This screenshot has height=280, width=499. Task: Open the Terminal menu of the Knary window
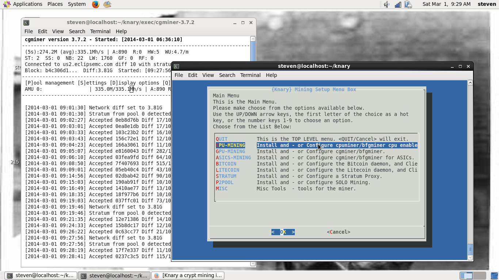click(x=250, y=75)
